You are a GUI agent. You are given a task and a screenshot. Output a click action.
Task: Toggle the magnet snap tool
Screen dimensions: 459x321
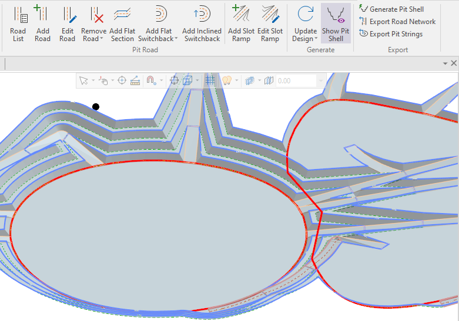151,80
